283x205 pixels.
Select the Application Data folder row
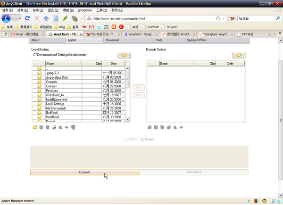pyautogui.click(x=79, y=77)
